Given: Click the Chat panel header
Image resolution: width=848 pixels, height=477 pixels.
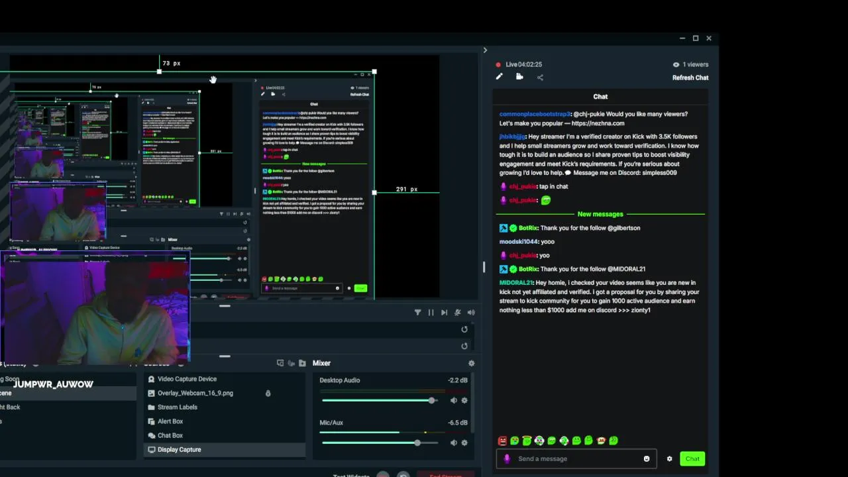Looking at the screenshot, I should [x=600, y=97].
